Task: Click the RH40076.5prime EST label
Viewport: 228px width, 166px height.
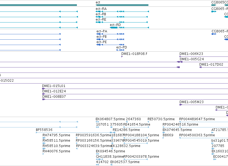Action: click(57, 152)
